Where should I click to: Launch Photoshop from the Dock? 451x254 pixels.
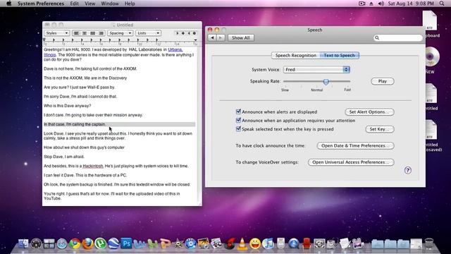pos(126,243)
